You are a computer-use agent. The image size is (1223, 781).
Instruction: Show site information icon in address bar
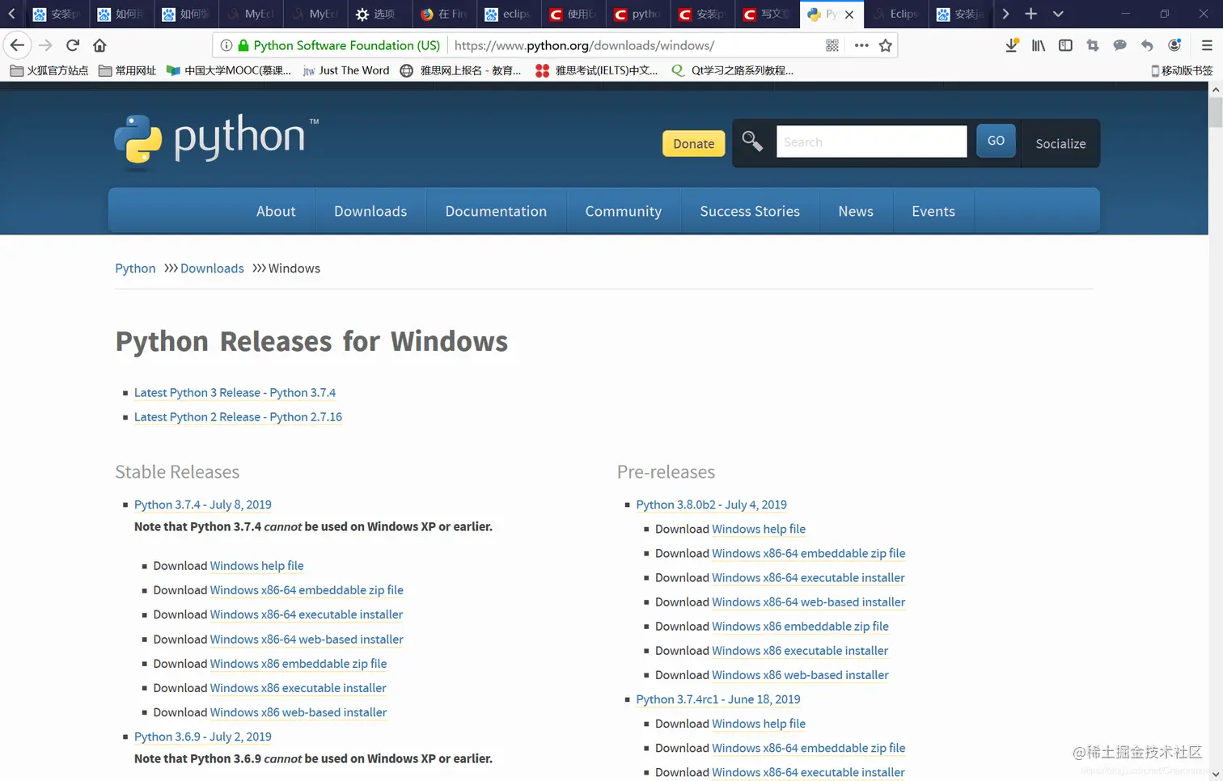(x=226, y=45)
